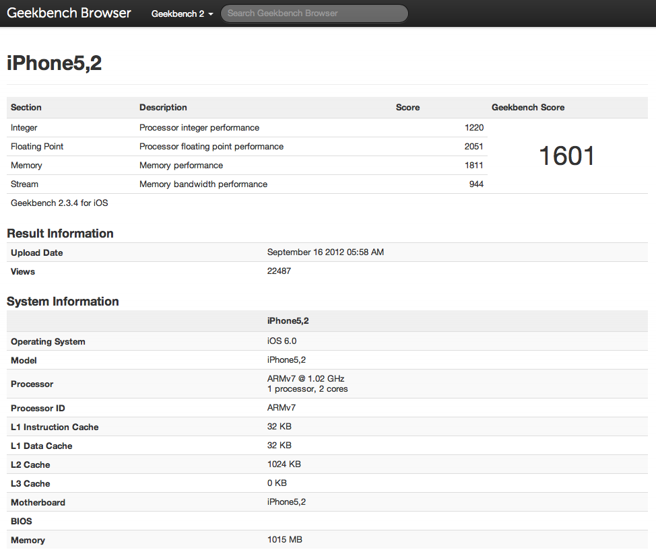Click the Geekbench Score value 1601

pyautogui.click(x=565, y=155)
